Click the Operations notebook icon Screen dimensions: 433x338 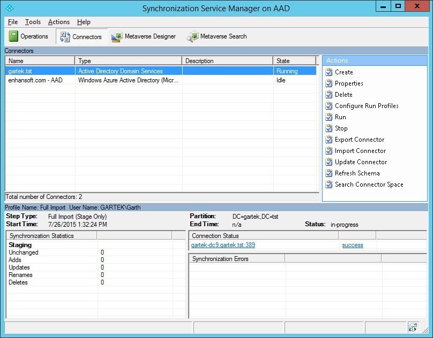tap(13, 36)
